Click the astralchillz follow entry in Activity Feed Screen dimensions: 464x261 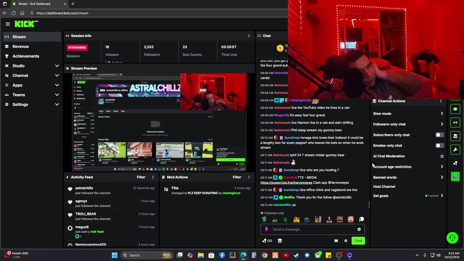(112, 190)
